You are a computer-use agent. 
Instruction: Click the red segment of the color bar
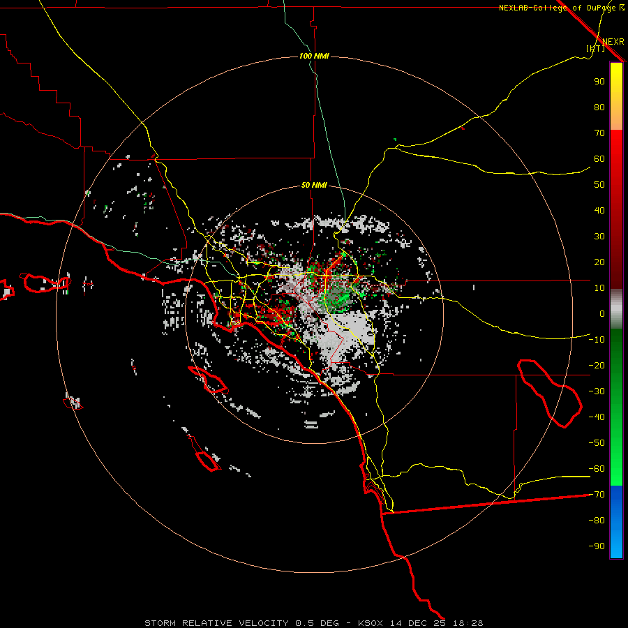click(616, 208)
